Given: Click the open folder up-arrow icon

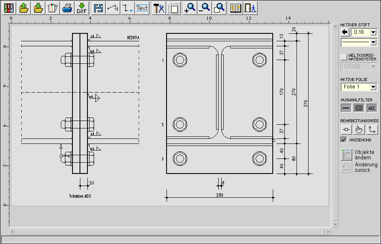Looking at the screenshot, I should click(x=24, y=8).
